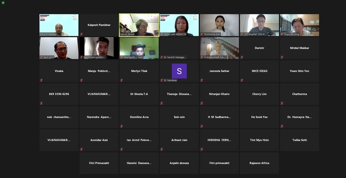Select the phone participant 869 3596 8296 tile
346x178 pixels.
(x=59, y=94)
